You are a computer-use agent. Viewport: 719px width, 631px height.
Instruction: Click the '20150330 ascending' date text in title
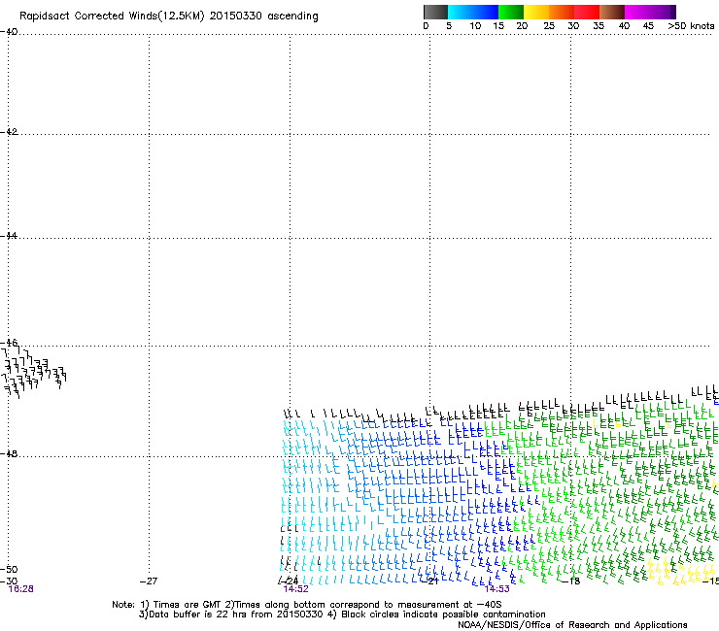coord(263,17)
